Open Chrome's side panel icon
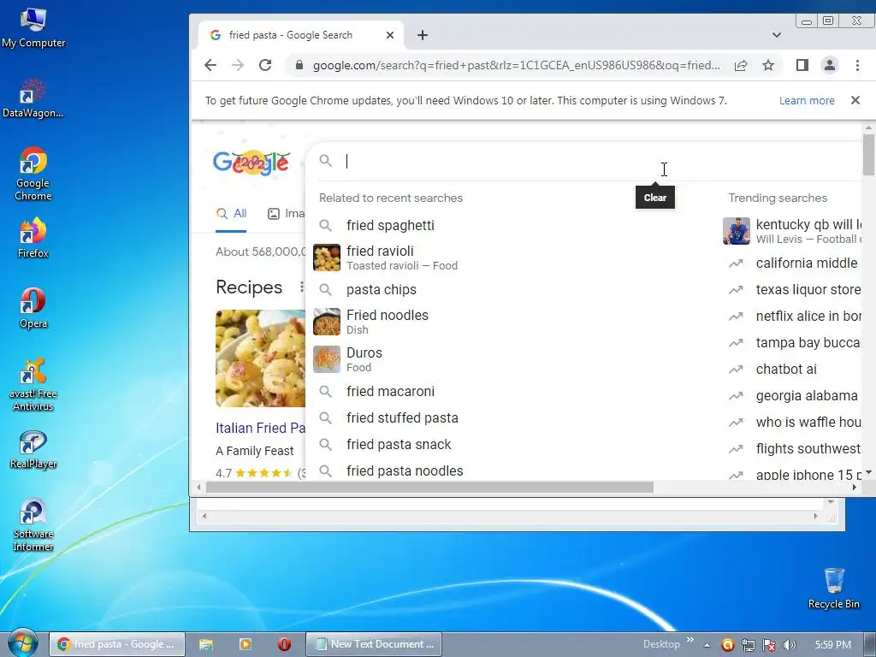Screen dimensions: 876x657 [802, 65]
